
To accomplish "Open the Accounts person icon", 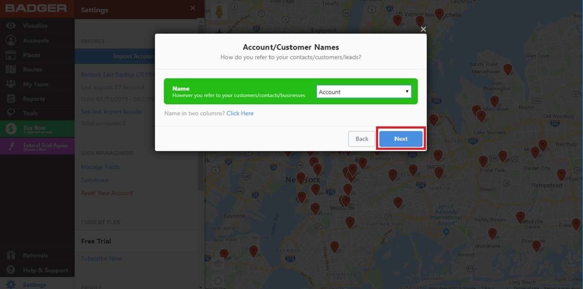I will tap(11, 40).
